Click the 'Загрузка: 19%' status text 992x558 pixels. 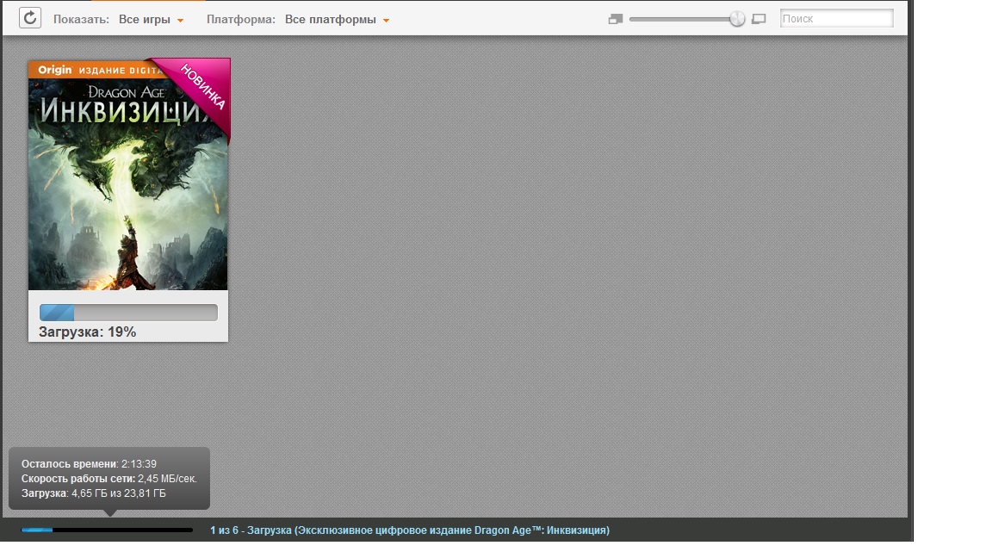[87, 332]
